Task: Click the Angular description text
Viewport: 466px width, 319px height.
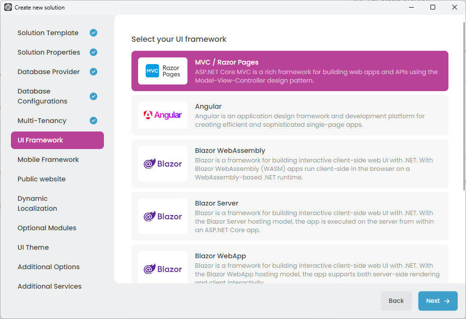Action: pos(310,121)
